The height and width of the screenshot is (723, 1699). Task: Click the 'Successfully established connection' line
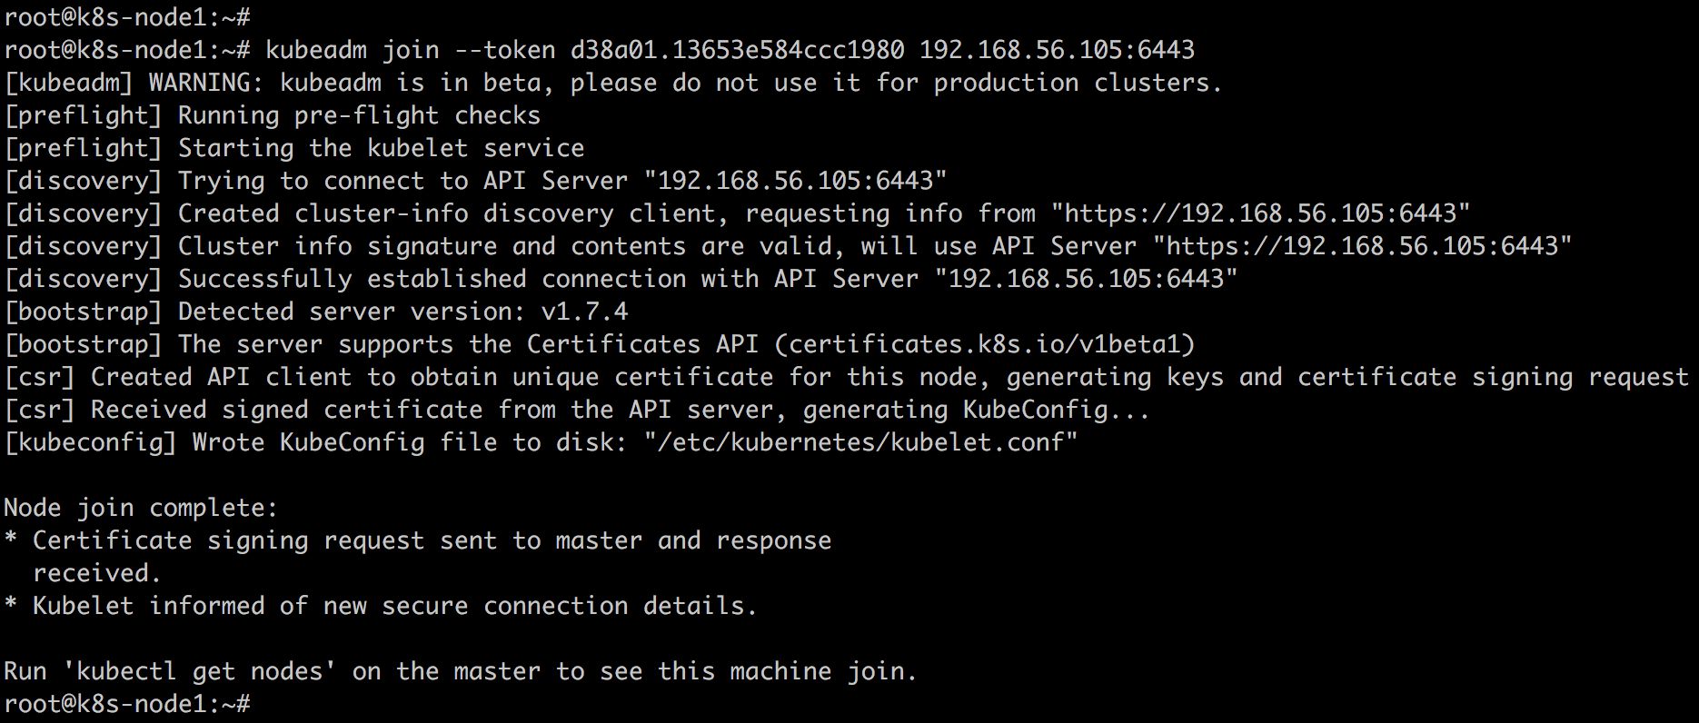pos(621,279)
